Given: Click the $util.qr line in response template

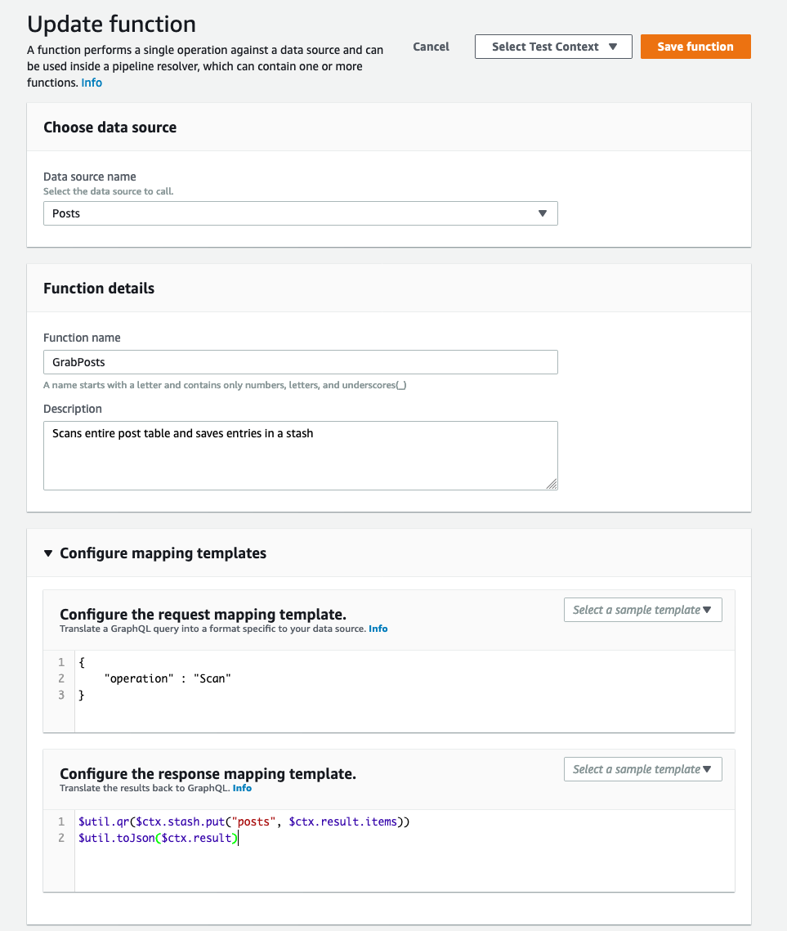Looking at the screenshot, I should click(x=244, y=821).
